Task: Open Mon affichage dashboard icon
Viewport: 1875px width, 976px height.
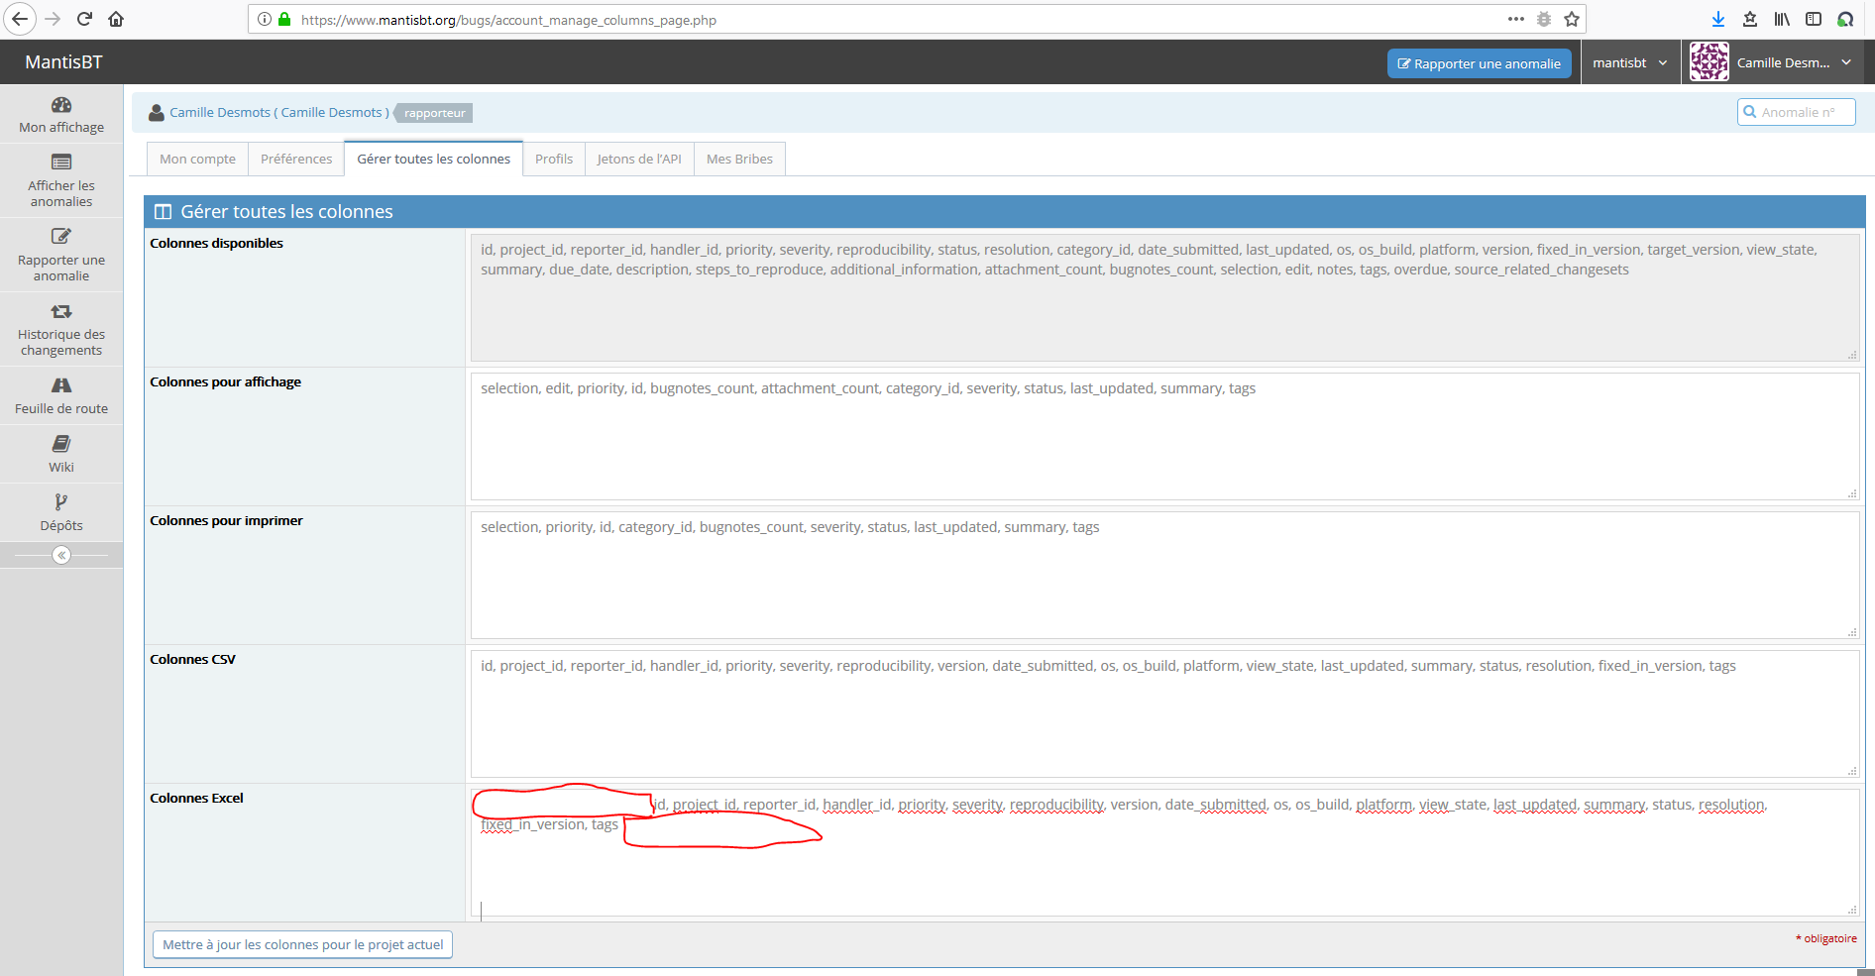Action: point(61,105)
